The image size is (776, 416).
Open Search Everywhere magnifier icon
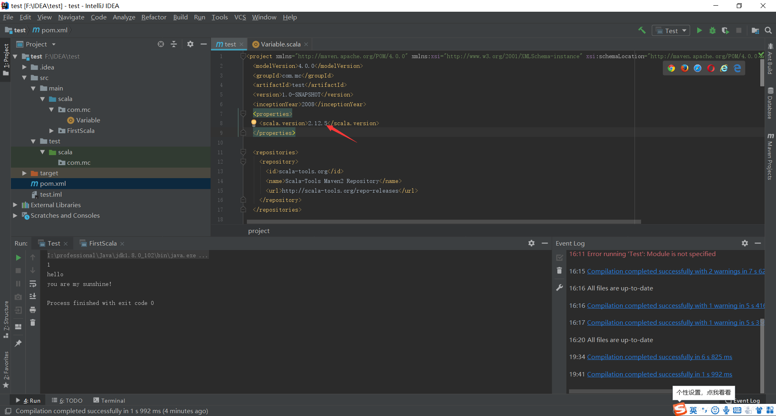[768, 30]
